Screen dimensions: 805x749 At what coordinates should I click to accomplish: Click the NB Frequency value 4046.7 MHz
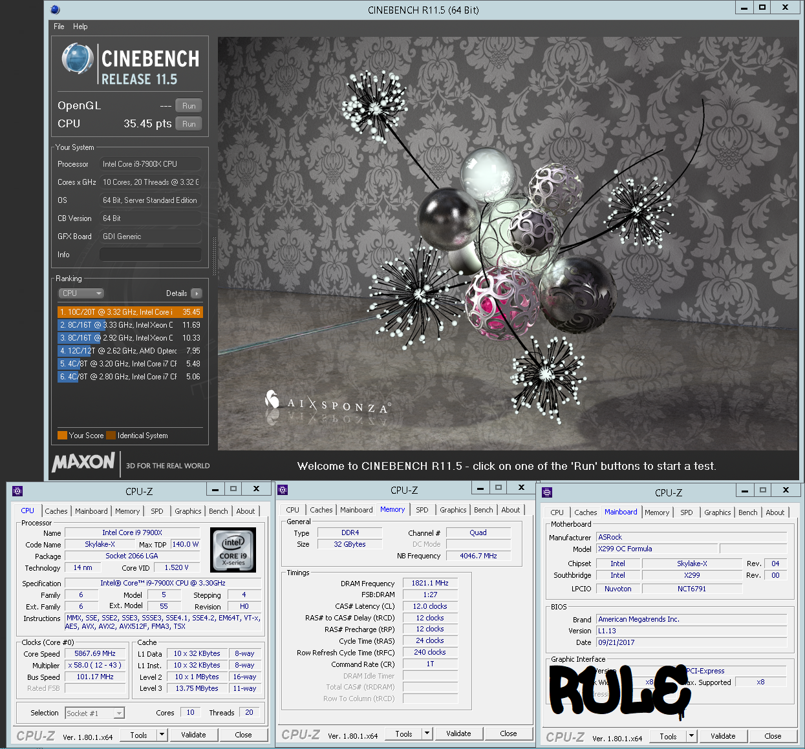click(478, 556)
